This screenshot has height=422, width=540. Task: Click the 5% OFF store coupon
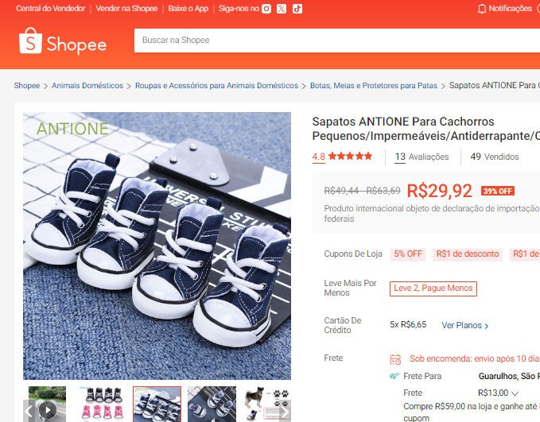pos(408,254)
